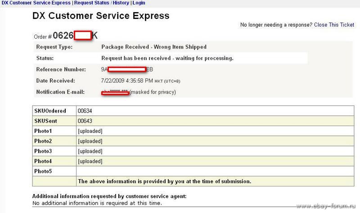Click the Date Received timestamp
This screenshot has height=213, width=360.
click(x=140, y=81)
